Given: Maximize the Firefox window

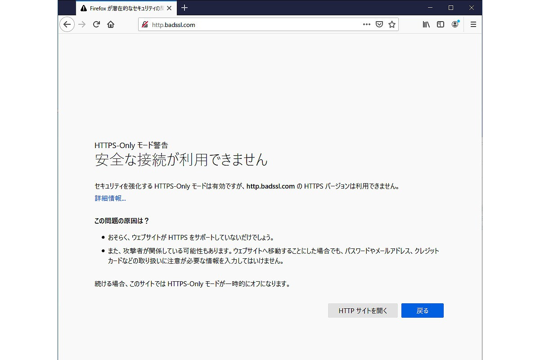Looking at the screenshot, I should [x=451, y=8].
